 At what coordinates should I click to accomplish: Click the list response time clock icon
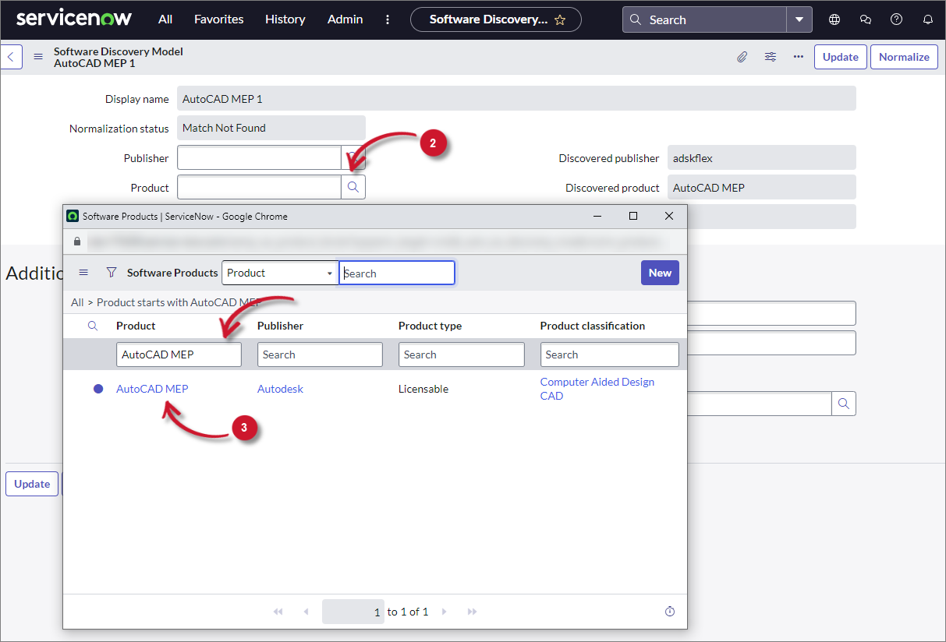[x=670, y=612]
